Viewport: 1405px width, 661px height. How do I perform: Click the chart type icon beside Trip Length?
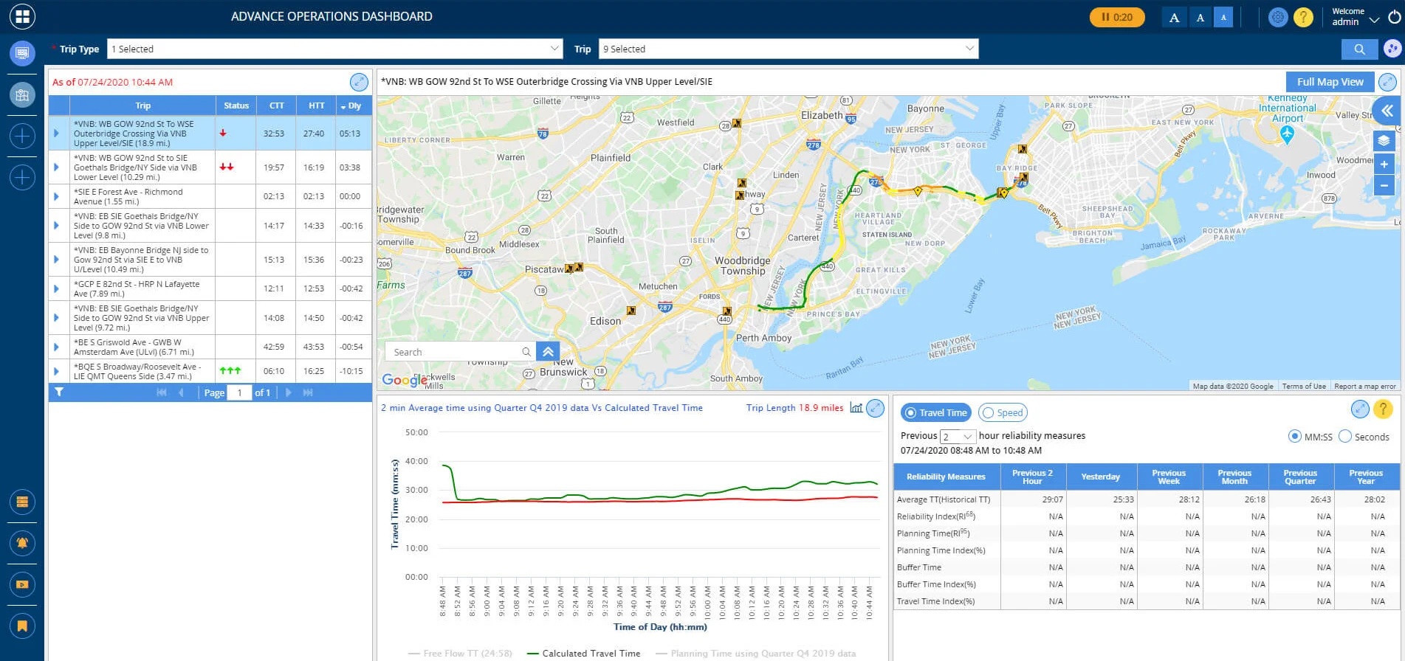856,407
